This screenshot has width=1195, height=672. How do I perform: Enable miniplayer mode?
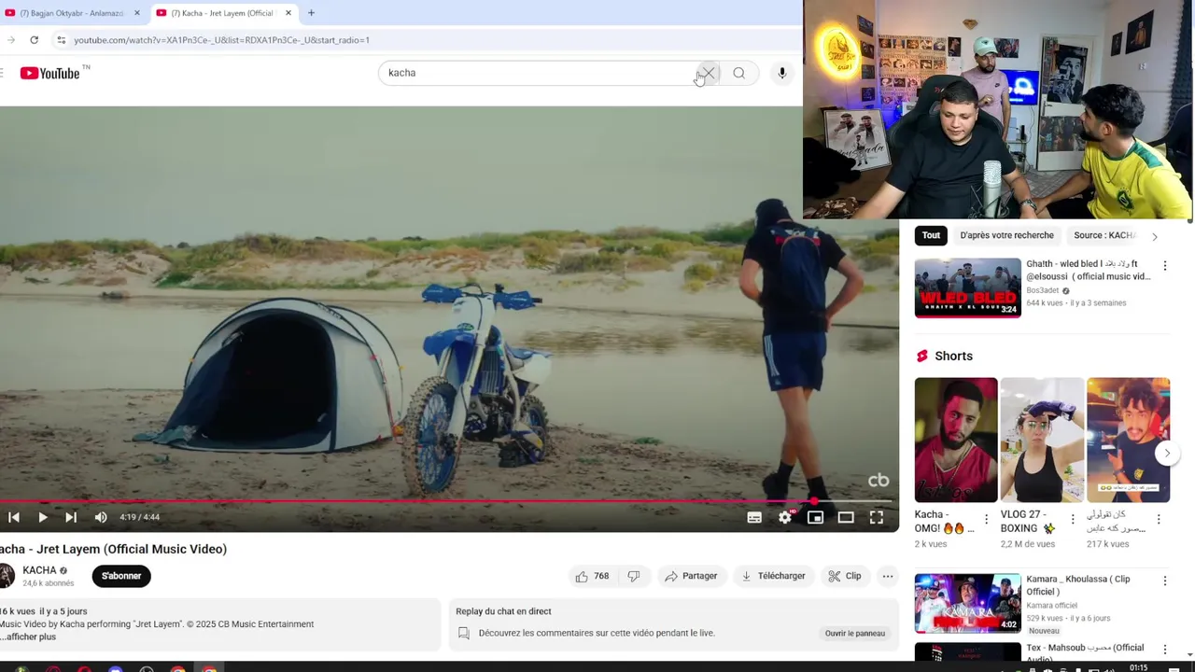[815, 517]
